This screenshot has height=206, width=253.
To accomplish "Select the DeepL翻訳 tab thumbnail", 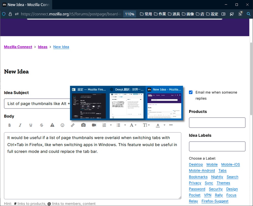I will coord(126,103).
